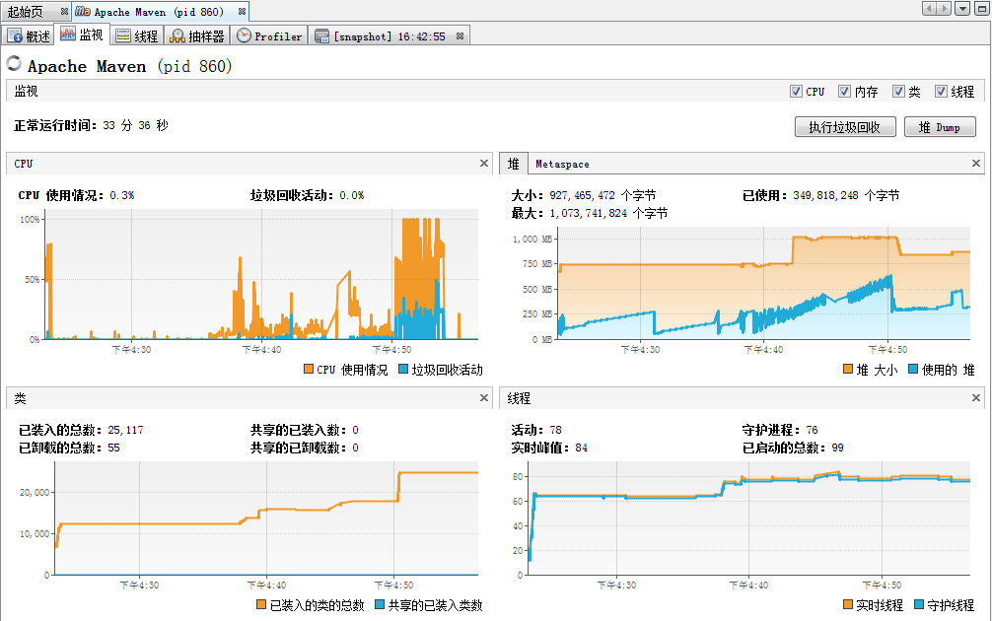Click the 最大 1,073,741,824 value
The height and width of the screenshot is (621, 992).
click(590, 213)
